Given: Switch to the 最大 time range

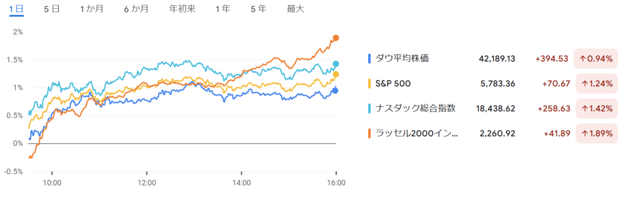Looking at the screenshot, I should click(295, 9).
